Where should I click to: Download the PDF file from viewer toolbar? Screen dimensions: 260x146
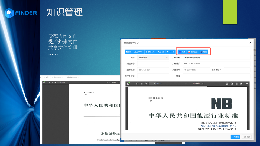pos(236,84)
